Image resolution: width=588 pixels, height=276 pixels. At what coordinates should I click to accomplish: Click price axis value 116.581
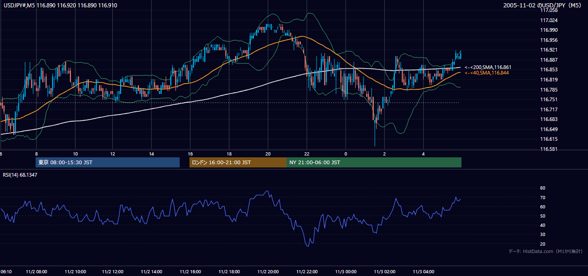point(548,149)
